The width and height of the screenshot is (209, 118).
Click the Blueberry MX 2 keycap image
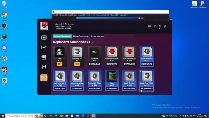click(x=59, y=76)
